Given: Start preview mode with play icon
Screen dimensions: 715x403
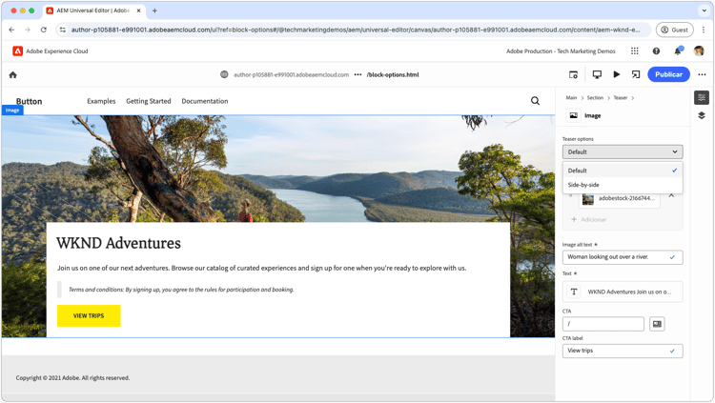Looking at the screenshot, I should pos(617,74).
